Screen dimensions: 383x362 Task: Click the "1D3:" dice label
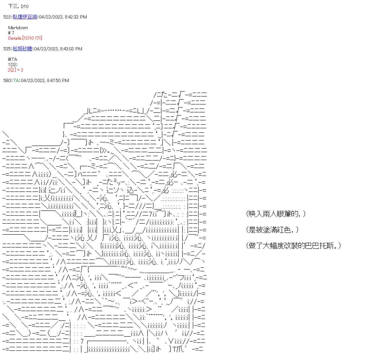[x=13, y=65]
